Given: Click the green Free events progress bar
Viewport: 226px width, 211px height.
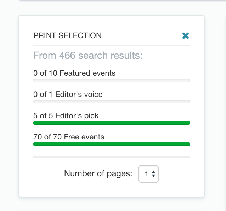Looking at the screenshot, I should 112,144.
